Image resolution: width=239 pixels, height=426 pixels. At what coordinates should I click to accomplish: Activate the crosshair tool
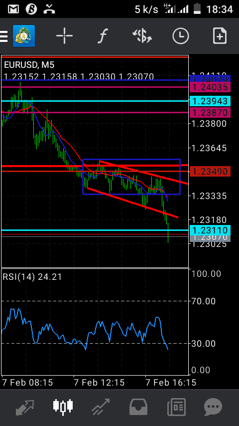64,35
